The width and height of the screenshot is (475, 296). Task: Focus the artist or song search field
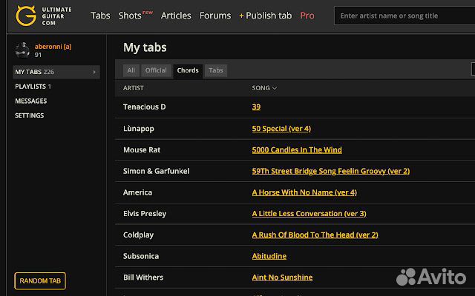point(404,16)
